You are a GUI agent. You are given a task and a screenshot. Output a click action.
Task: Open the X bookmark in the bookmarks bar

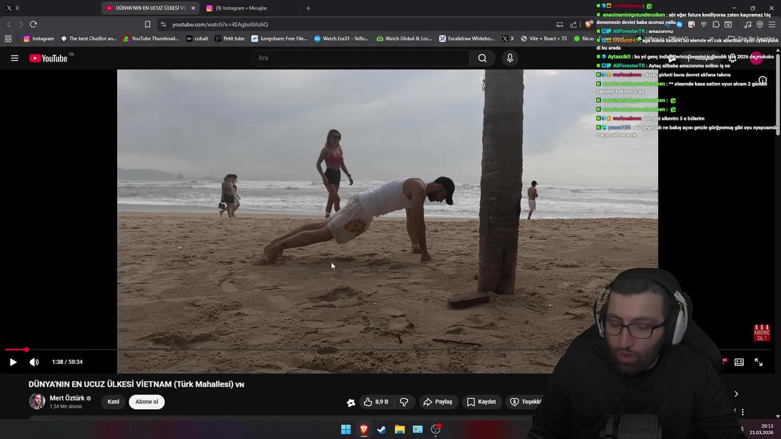pos(508,38)
